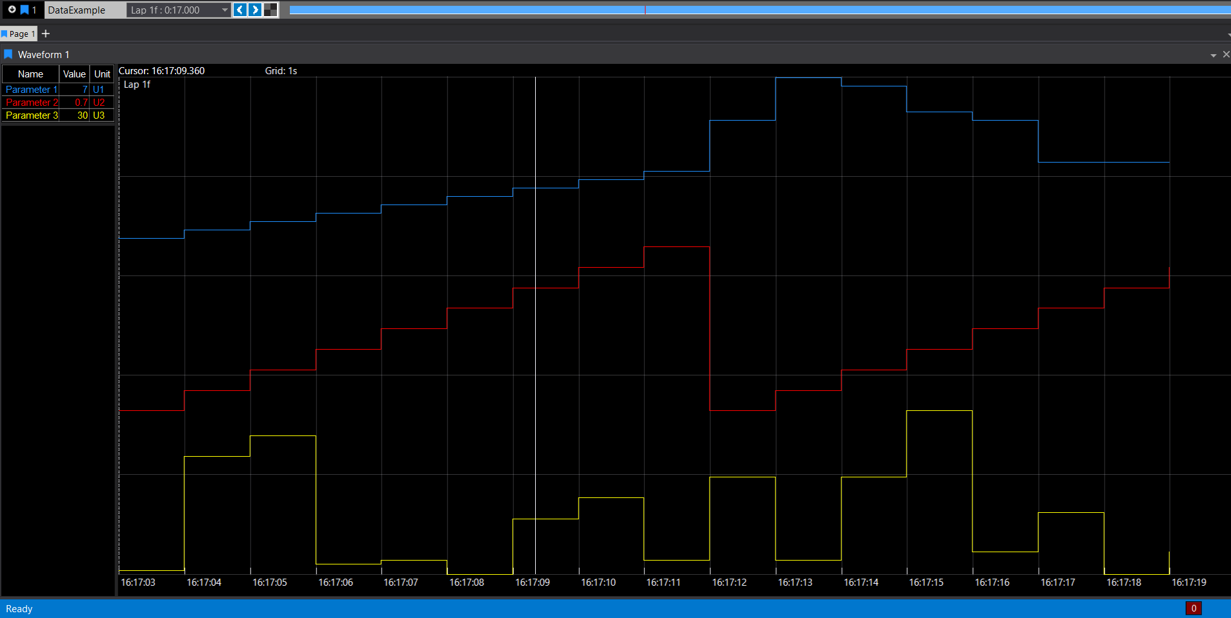Click the 16:17:12 time axis label
Viewport: 1231px width, 618px height.
tap(729, 583)
